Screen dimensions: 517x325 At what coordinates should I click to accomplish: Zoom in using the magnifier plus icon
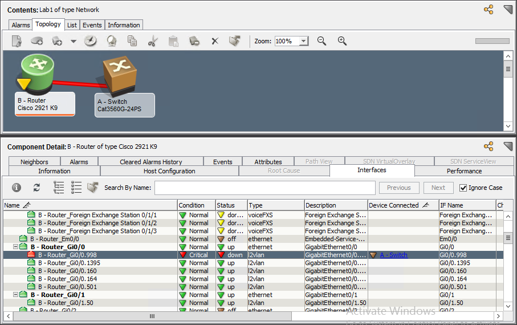click(342, 41)
